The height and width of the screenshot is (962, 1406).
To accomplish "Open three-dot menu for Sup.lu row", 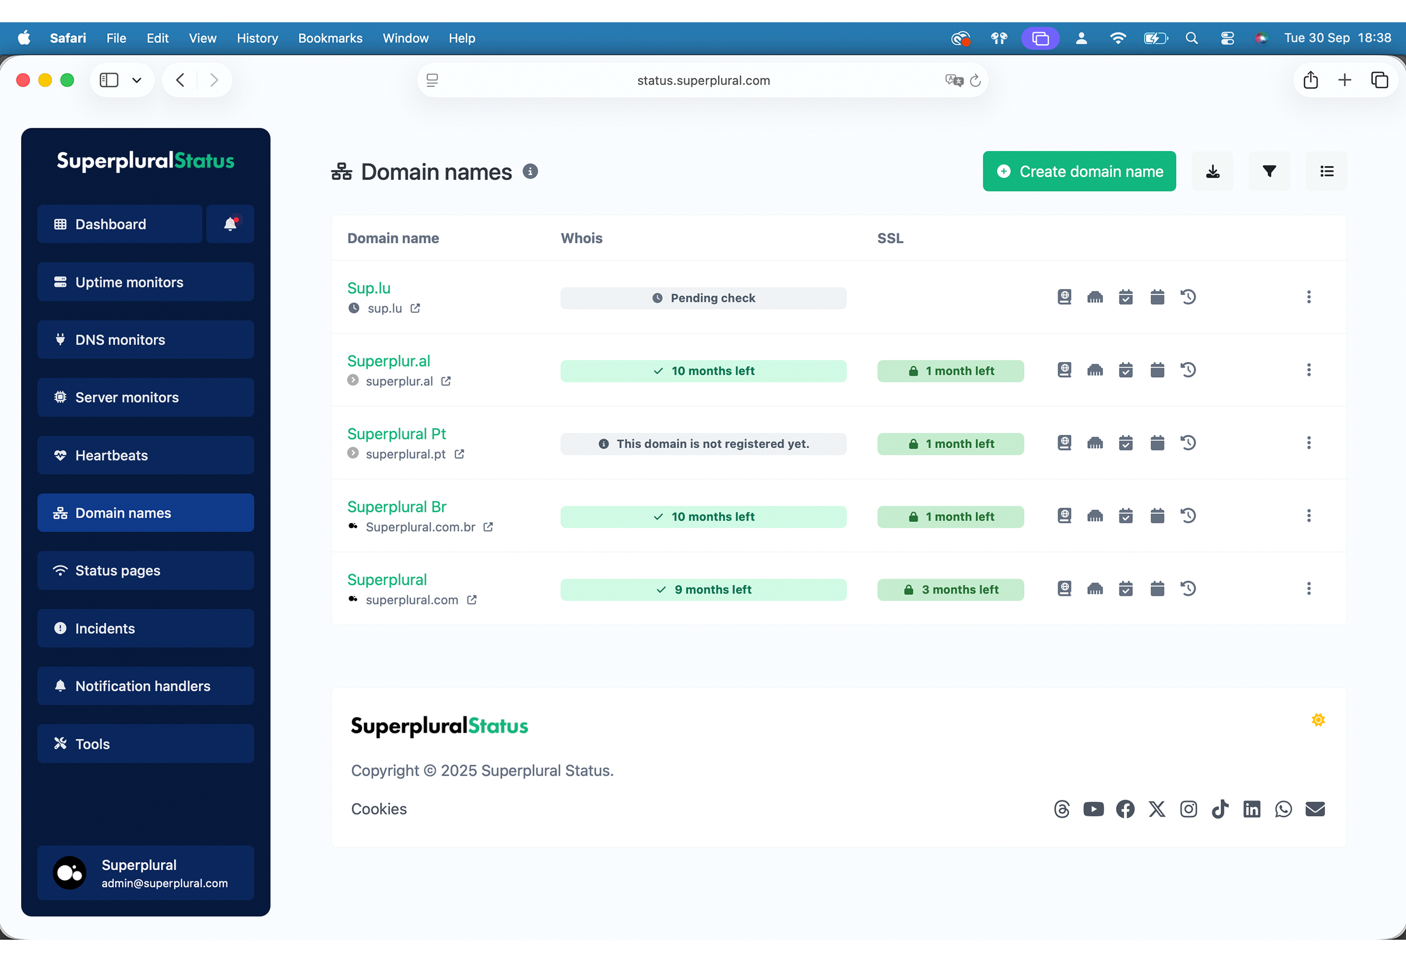I will click(1309, 297).
